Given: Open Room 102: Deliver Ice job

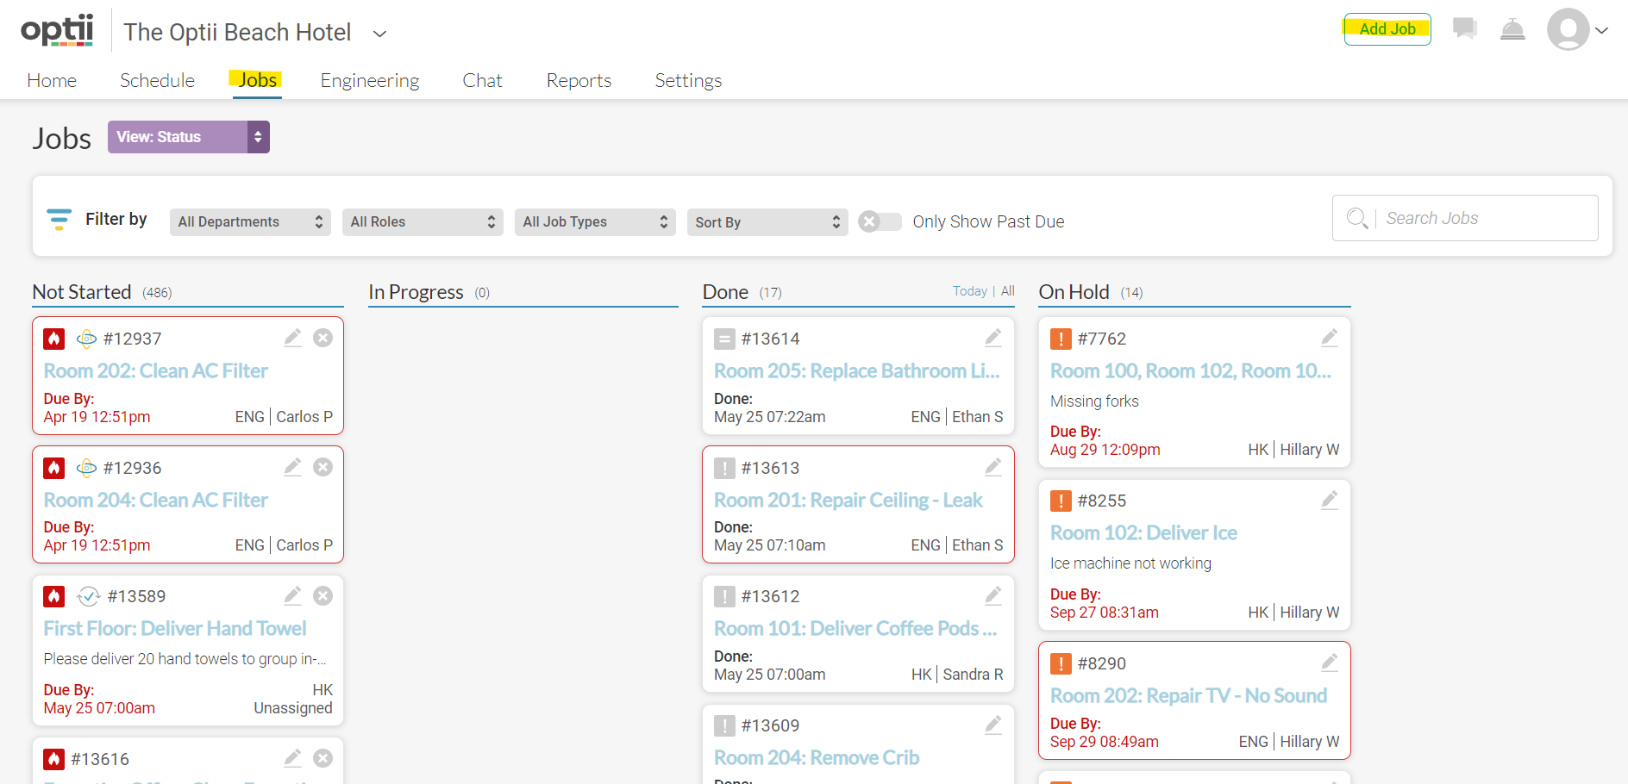Looking at the screenshot, I should (x=1143, y=532).
